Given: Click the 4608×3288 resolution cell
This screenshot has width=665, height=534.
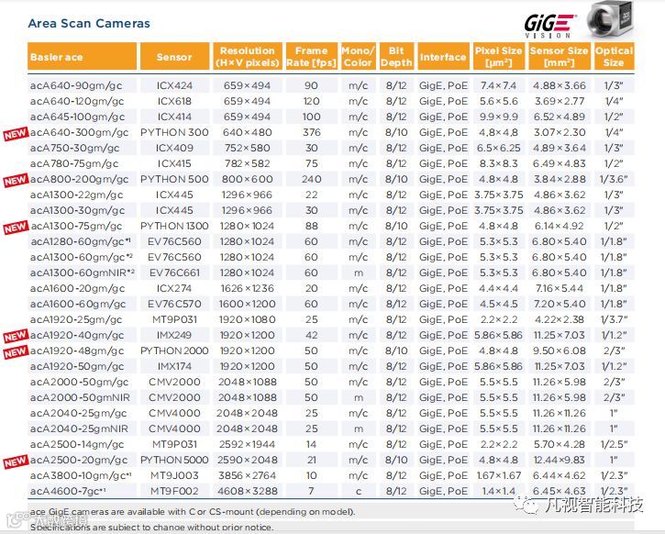Looking at the screenshot, I should [x=248, y=492].
